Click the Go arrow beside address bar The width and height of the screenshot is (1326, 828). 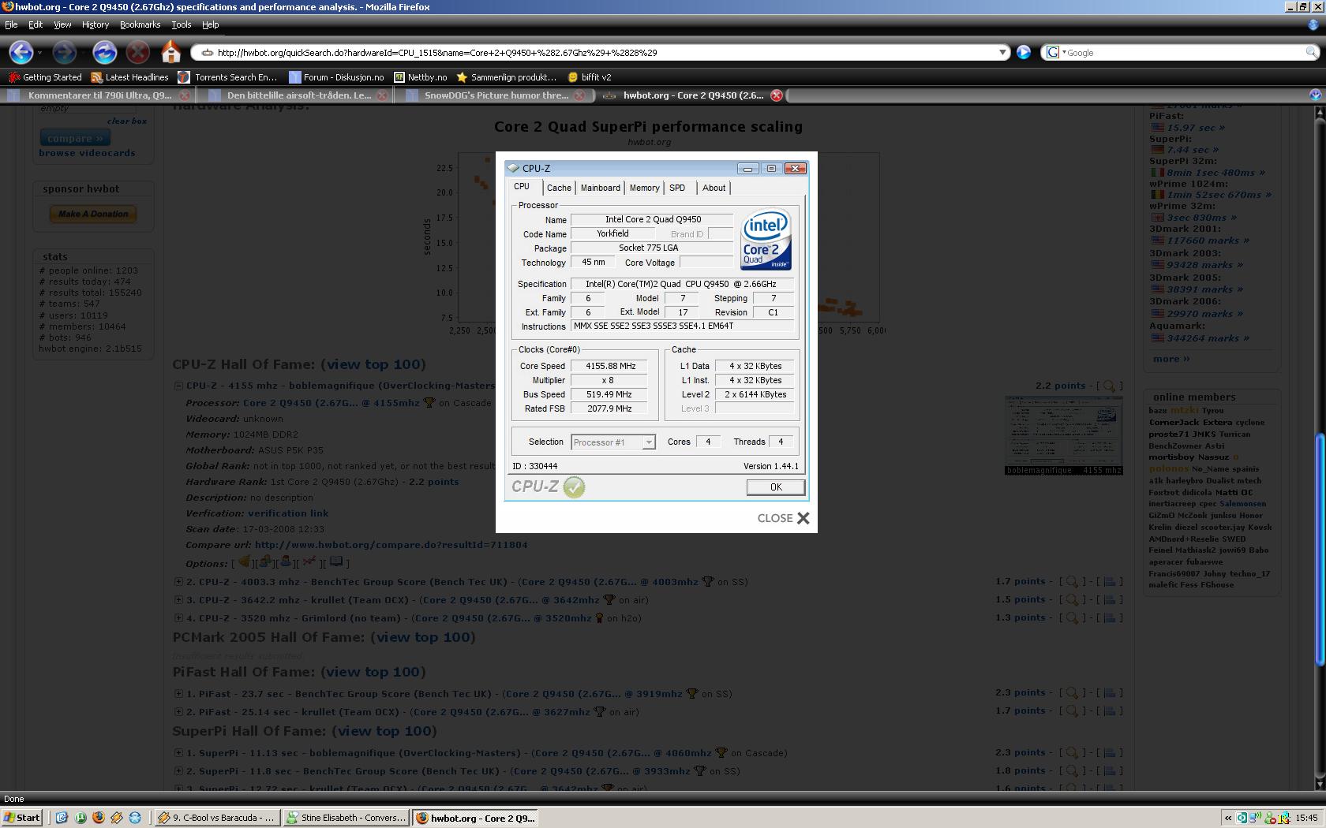pos(1024,52)
